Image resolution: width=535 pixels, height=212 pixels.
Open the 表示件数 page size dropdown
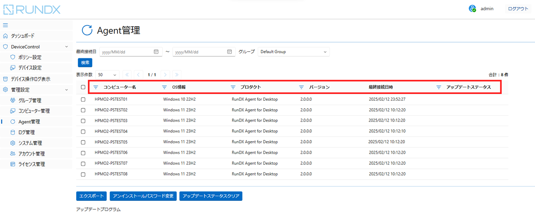pos(107,75)
